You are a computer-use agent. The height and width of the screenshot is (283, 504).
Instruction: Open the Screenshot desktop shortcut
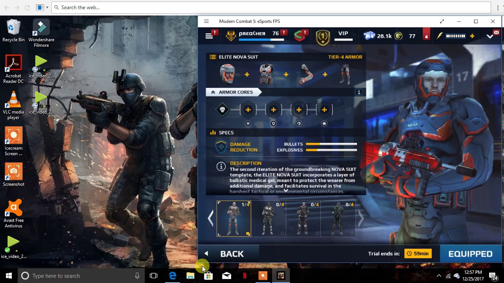click(x=13, y=175)
